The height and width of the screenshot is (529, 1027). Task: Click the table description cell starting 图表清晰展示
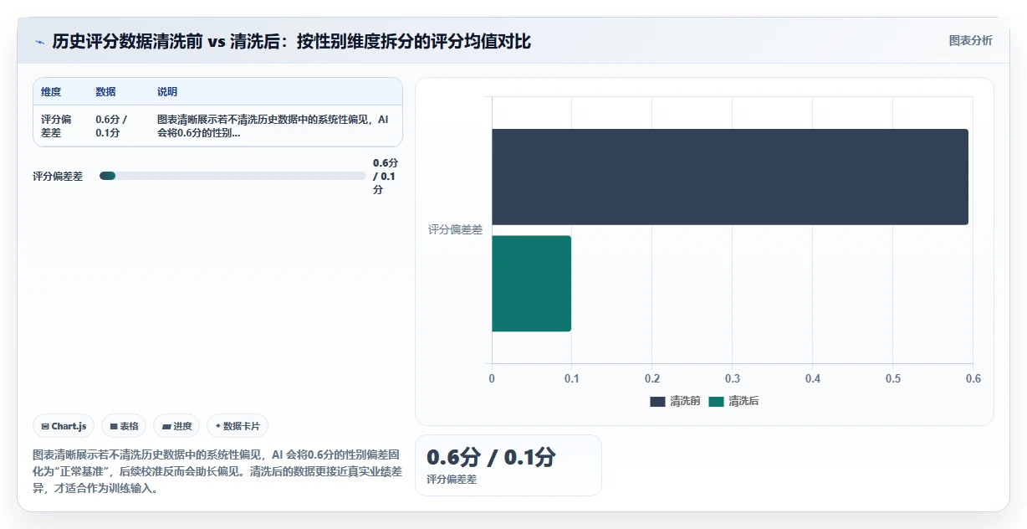click(273, 126)
